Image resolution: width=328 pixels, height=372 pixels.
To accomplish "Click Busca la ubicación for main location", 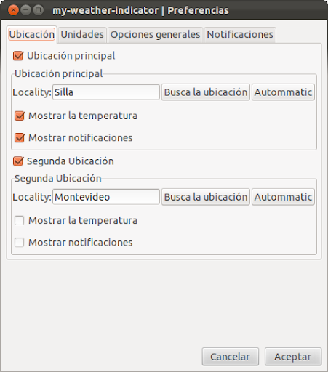I will (206, 92).
